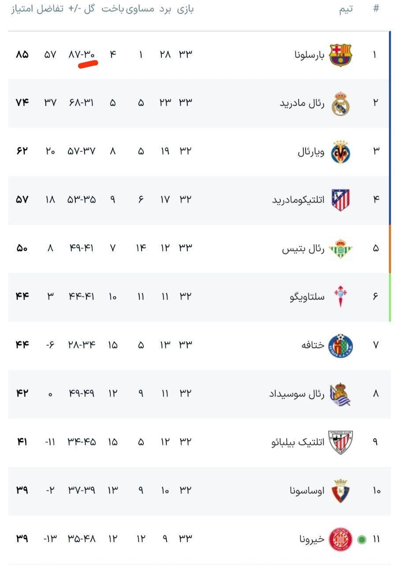Open the بارسلونا team name link
This screenshot has height=565, width=399.
click(309, 55)
